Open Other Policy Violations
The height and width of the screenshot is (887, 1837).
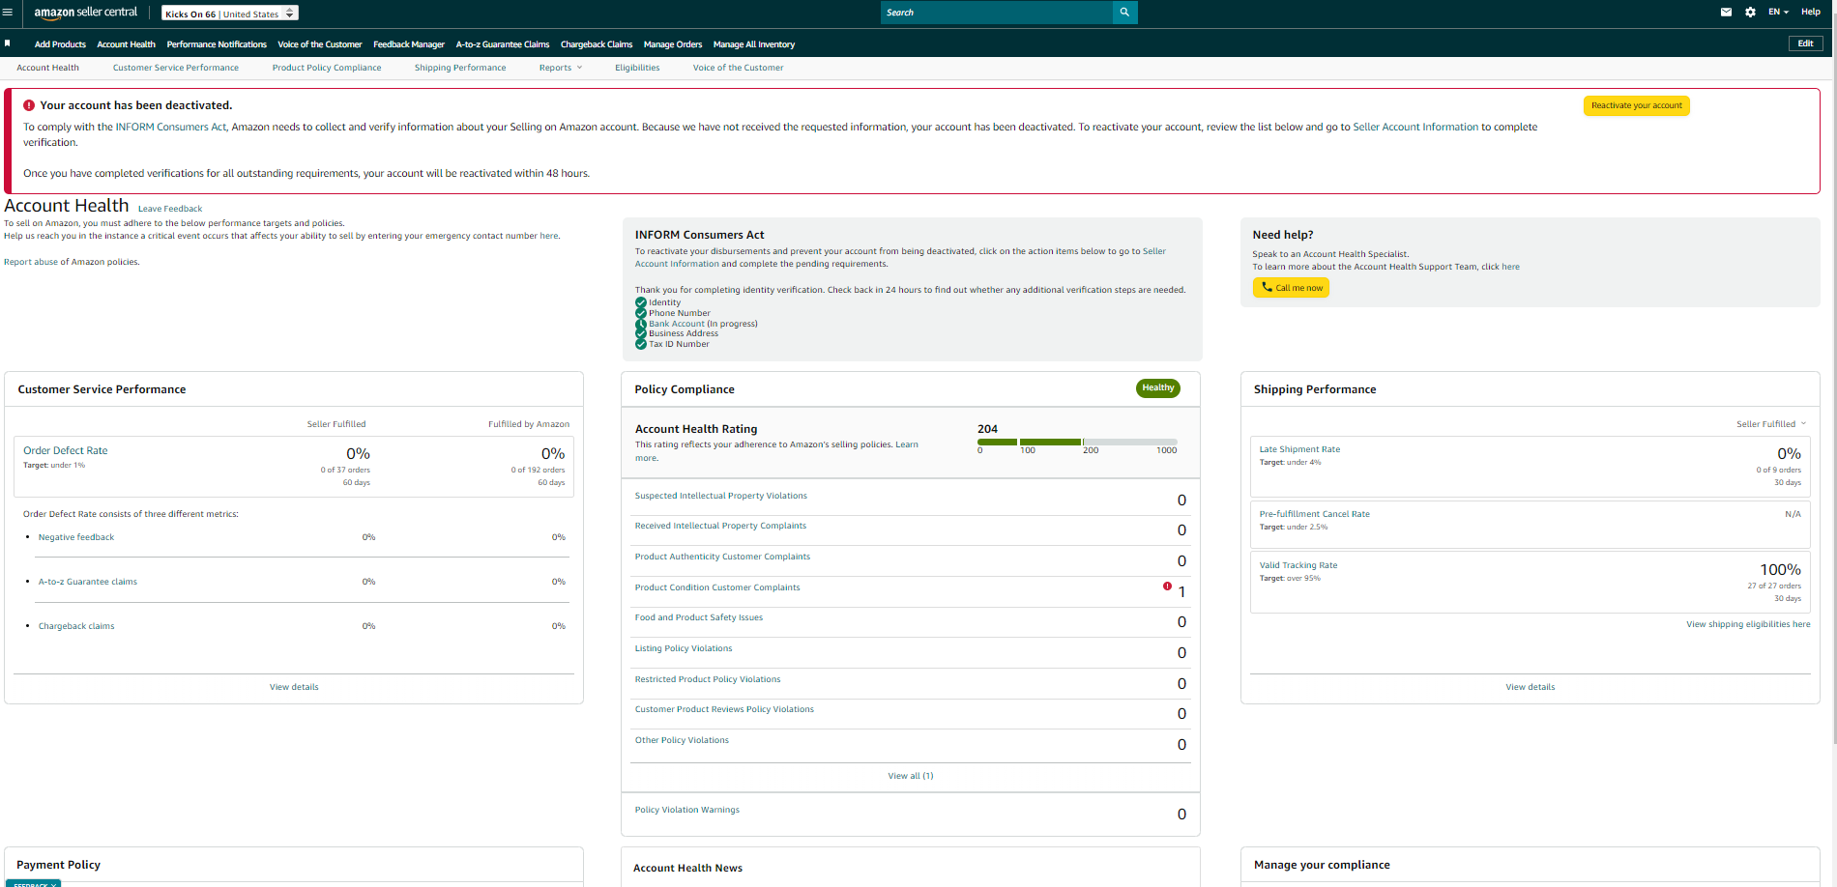pyautogui.click(x=682, y=740)
